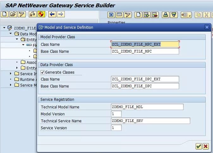Click the red Generate Runtime Objects icon

pyautogui.click(x=41, y=14)
